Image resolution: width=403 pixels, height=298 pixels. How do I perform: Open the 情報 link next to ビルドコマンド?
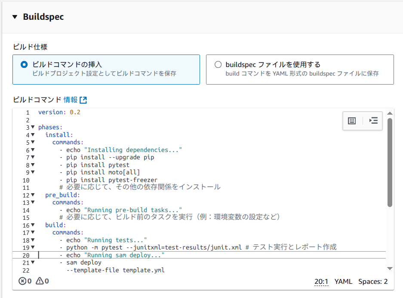click(71, 100)
